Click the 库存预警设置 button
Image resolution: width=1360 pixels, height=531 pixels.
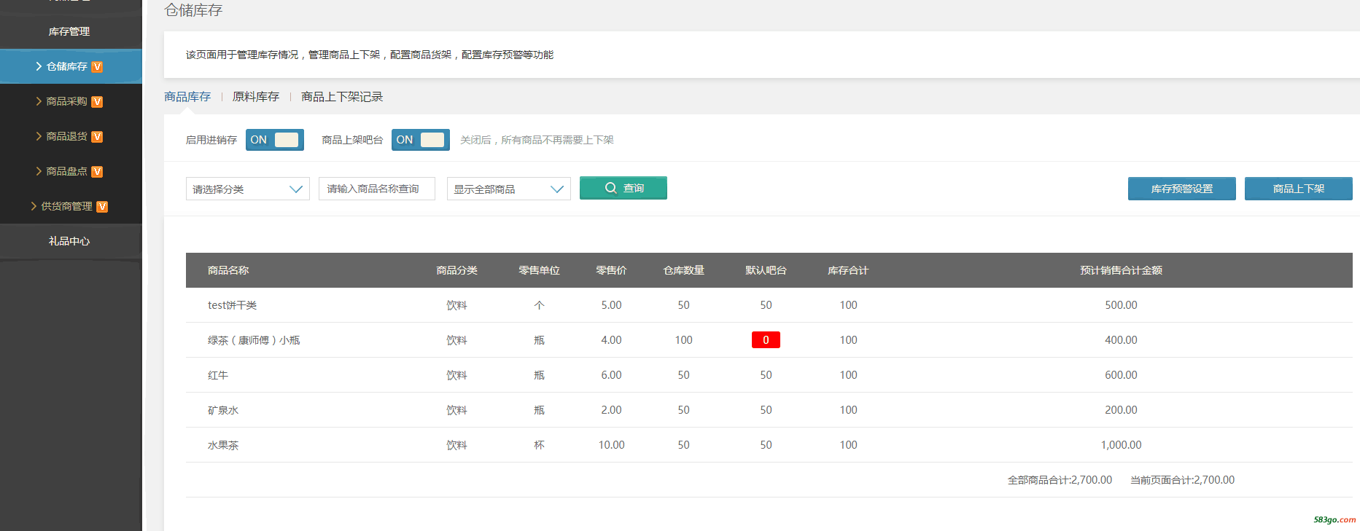tap(1181, 189)
